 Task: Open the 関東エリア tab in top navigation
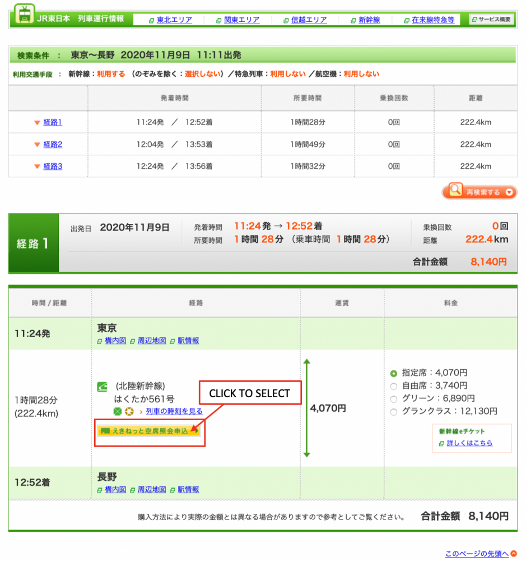(x=241, y=20)
